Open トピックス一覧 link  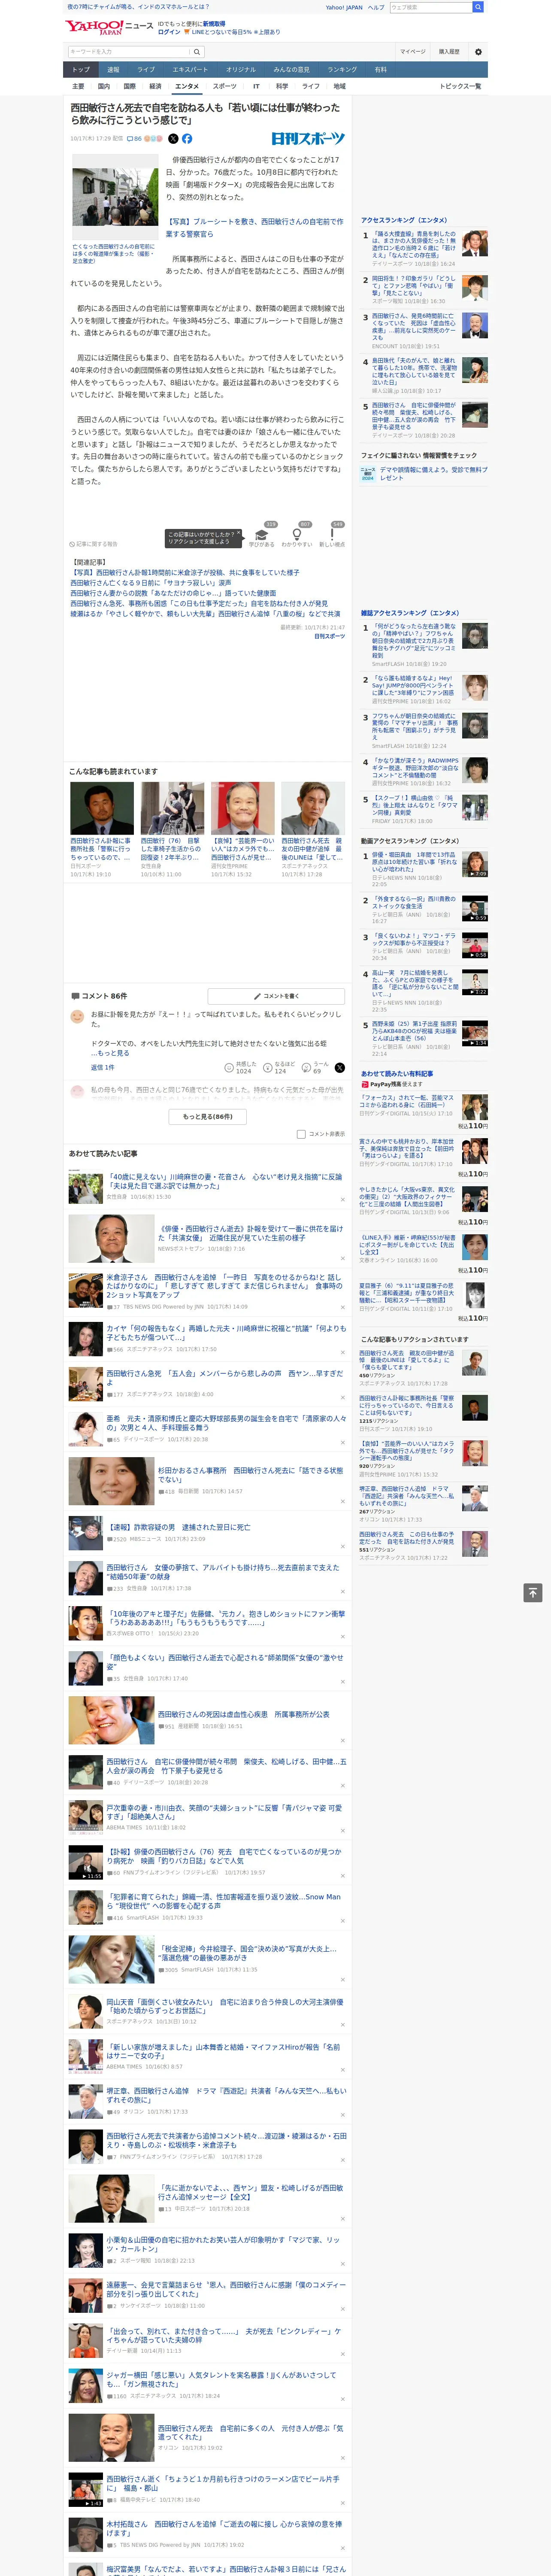pos(460,86)
